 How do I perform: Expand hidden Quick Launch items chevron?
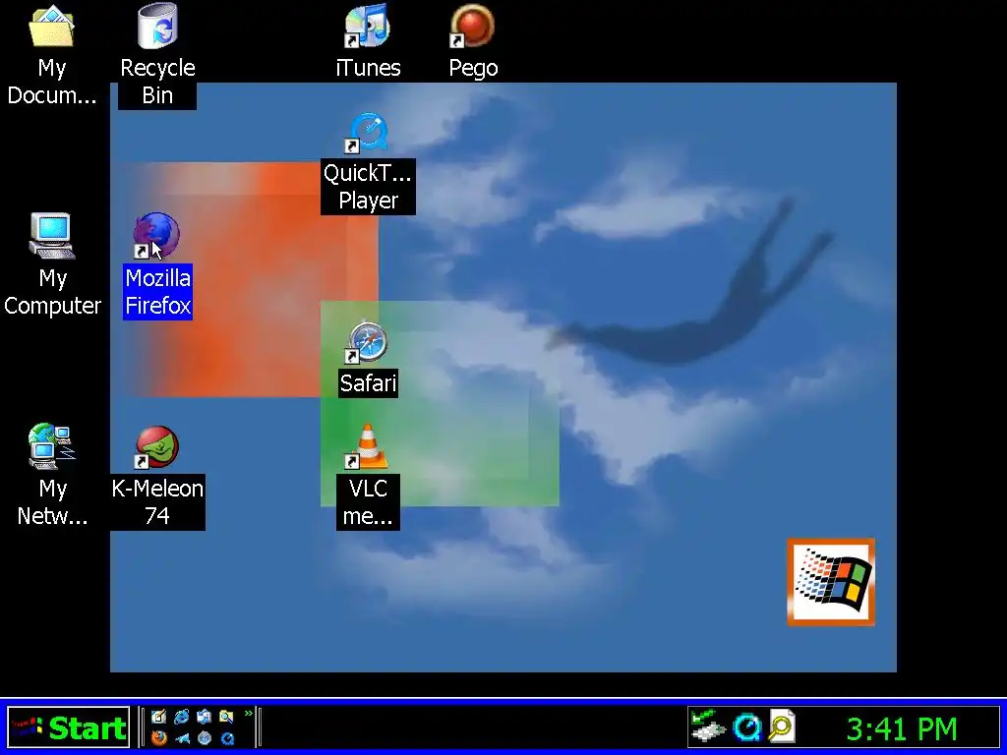[x=249, y=714]
